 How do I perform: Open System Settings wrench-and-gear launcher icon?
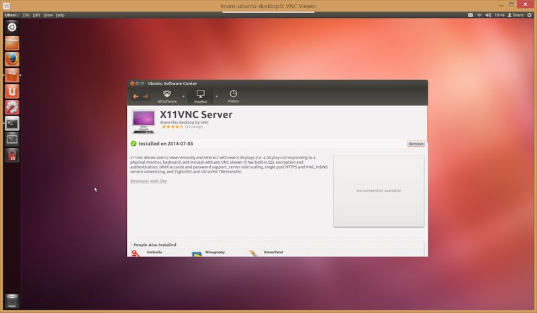click(x=12, y=107)
